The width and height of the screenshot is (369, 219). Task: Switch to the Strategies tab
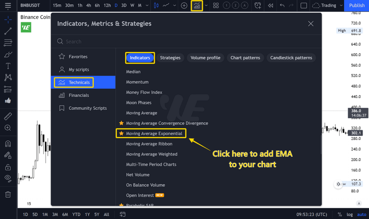point(170,58)
